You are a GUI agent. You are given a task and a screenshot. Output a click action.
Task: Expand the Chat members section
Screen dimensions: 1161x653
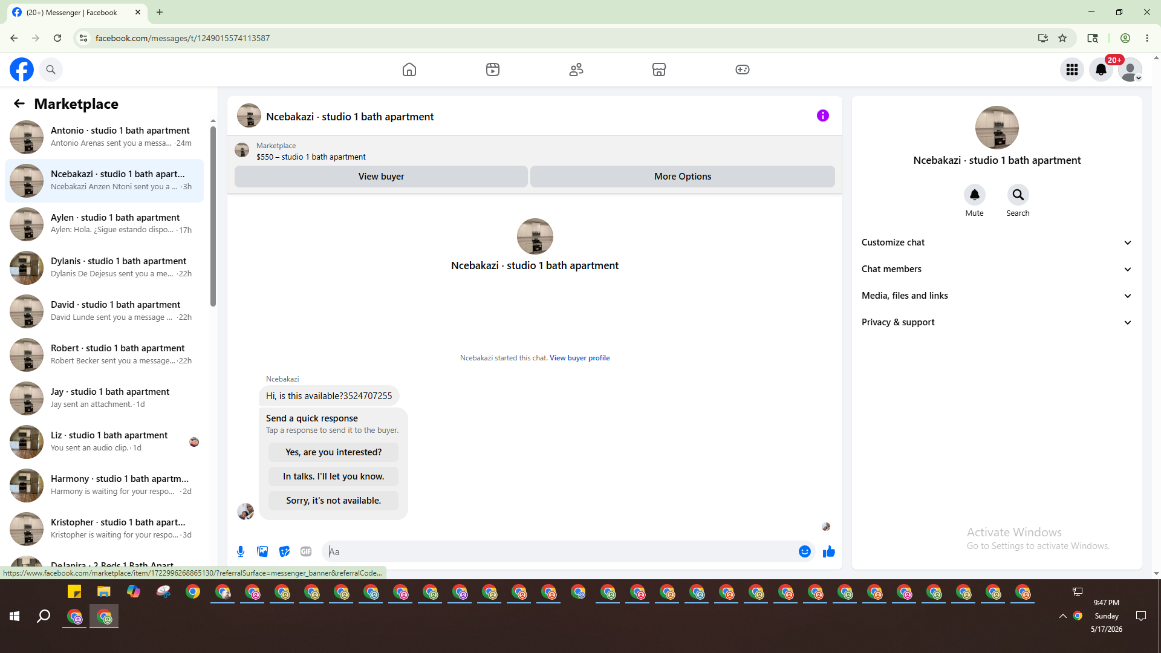point(997,269)
